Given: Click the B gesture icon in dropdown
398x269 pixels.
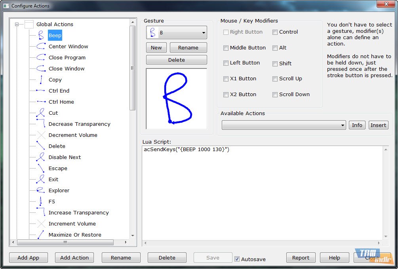Looking at the screenshot, I should pos(152,33).
